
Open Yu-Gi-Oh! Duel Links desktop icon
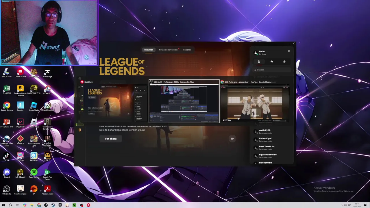34,141
